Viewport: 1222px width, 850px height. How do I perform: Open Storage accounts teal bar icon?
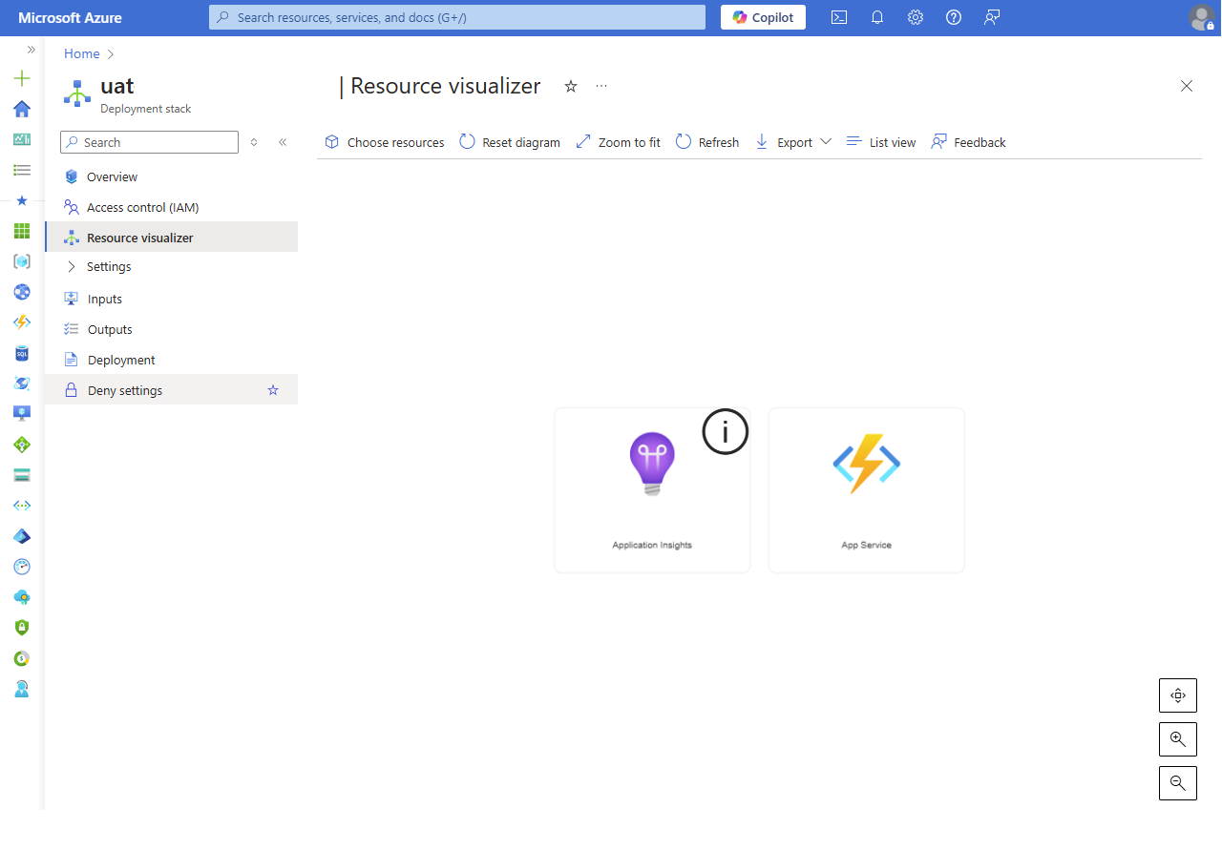[x=22, y=475]
